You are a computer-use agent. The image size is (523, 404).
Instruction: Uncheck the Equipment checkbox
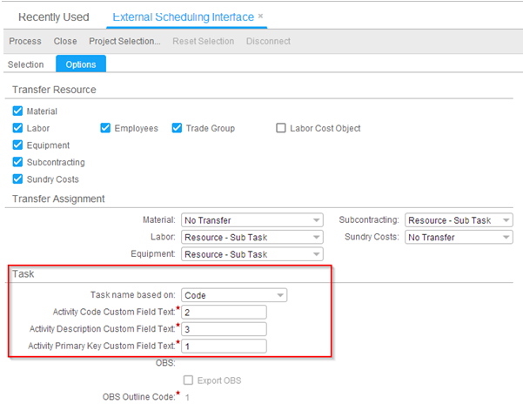point(18,145)
